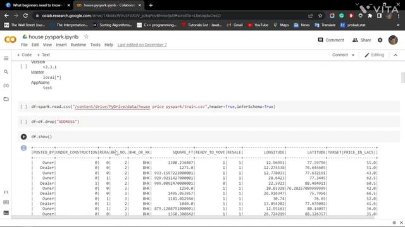This screenshot has width=405, height=227.
Task: Expand the Connect dropdown arrow
Action: click(x=353, y=55)
